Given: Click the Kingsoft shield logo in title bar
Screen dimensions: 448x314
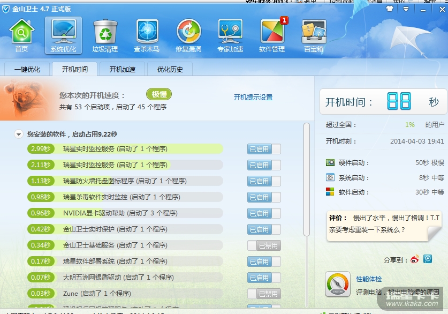Looking at the screenshot, I should pos(6,9).
